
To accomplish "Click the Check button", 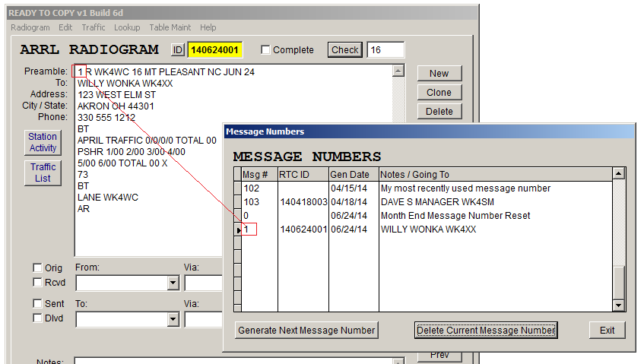I will [x=345, y=50].
